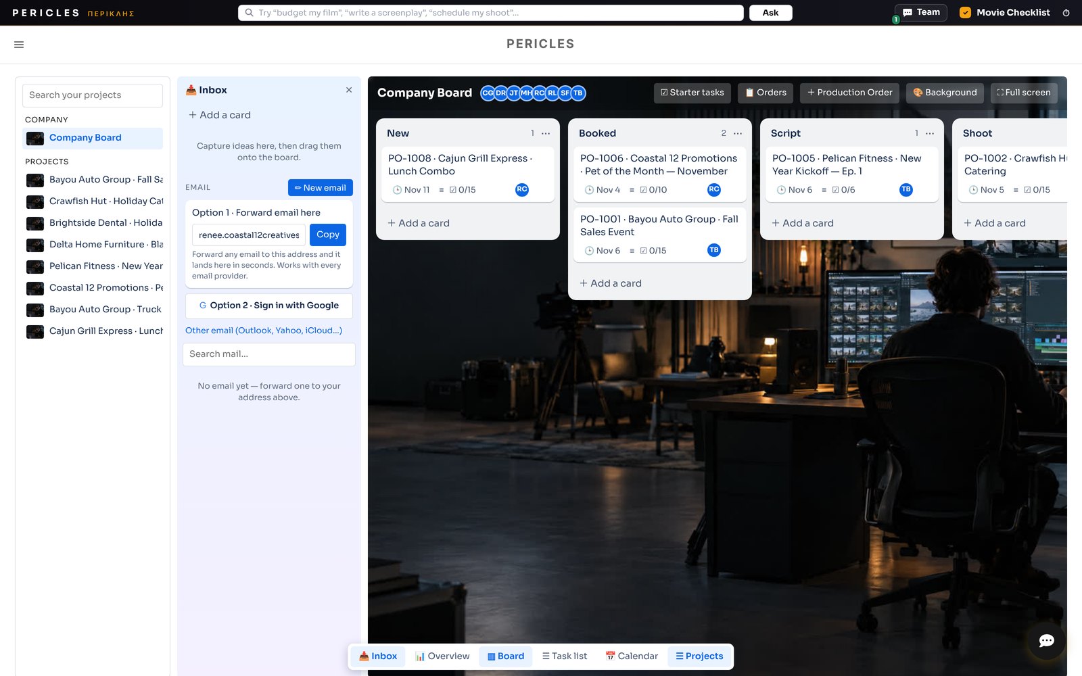Click RC avatar on PO-1008 card
The width and height of the screenshot is (1082, 676).
point(522,189)
